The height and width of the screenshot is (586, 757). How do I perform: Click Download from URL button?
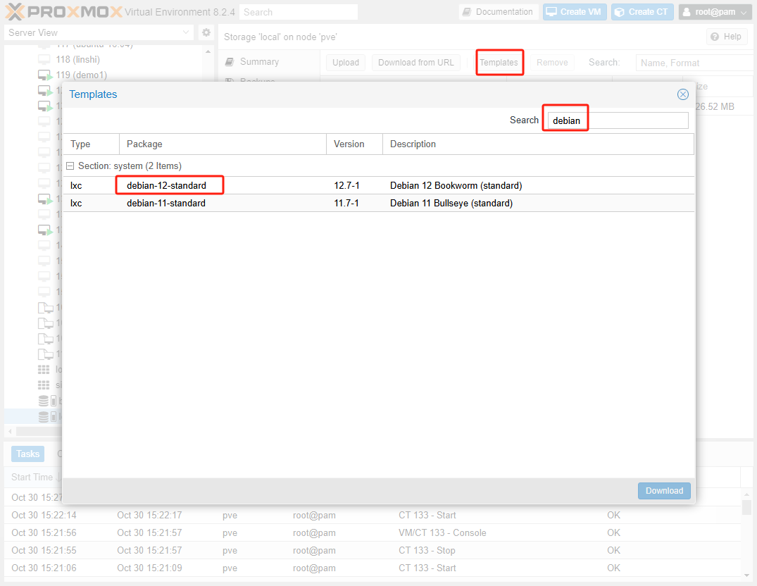415,62
